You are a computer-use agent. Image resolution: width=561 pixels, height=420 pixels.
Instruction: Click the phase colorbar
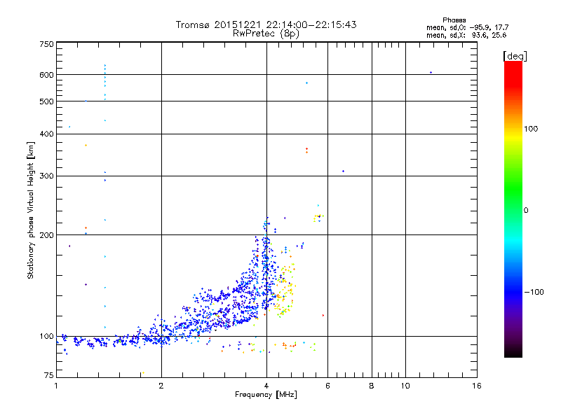coord(513,209)
